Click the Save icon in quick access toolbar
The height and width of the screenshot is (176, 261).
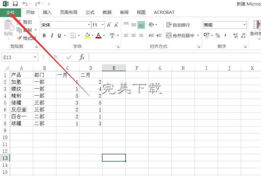[15, 4]
